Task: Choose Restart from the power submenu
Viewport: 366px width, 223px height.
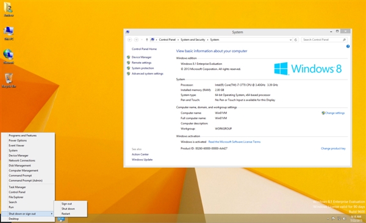Action: [x=66, y=214]
